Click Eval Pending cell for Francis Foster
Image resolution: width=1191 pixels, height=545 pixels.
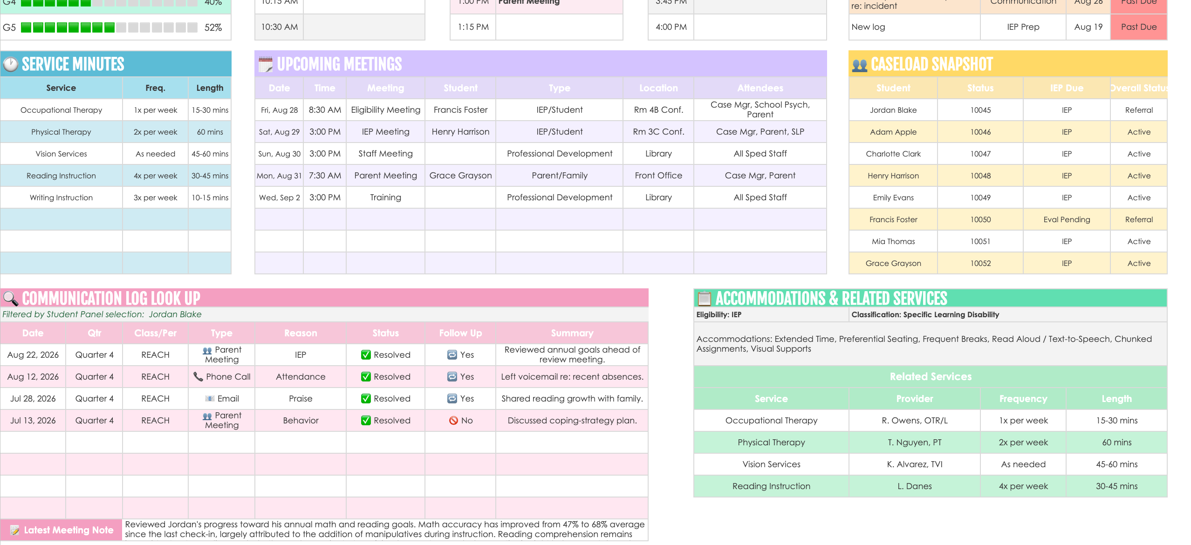pyautogui.click(x=1066, y=220)
